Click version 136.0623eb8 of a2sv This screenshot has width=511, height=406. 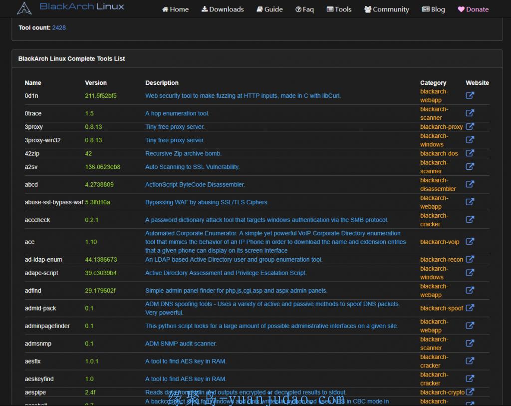coord(103,167)
